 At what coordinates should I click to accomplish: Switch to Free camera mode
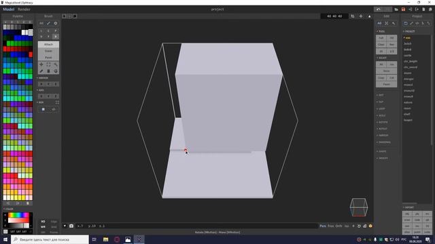coord(331,226)
